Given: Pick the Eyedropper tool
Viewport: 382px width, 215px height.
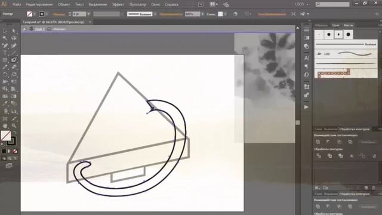Looking at the screenshot, I should coord(5,103).
